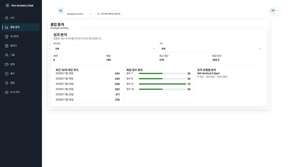Screen dimensions: 296x167
Task: Select the 2026년 7월 20일 session row
Action: click(87, 84)
